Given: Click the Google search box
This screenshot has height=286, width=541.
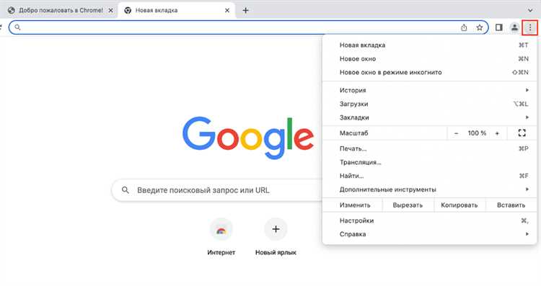Looking at the screenshot, I should (x=217, y=190).
